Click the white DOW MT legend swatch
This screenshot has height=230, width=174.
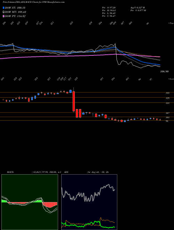[3, 12]
